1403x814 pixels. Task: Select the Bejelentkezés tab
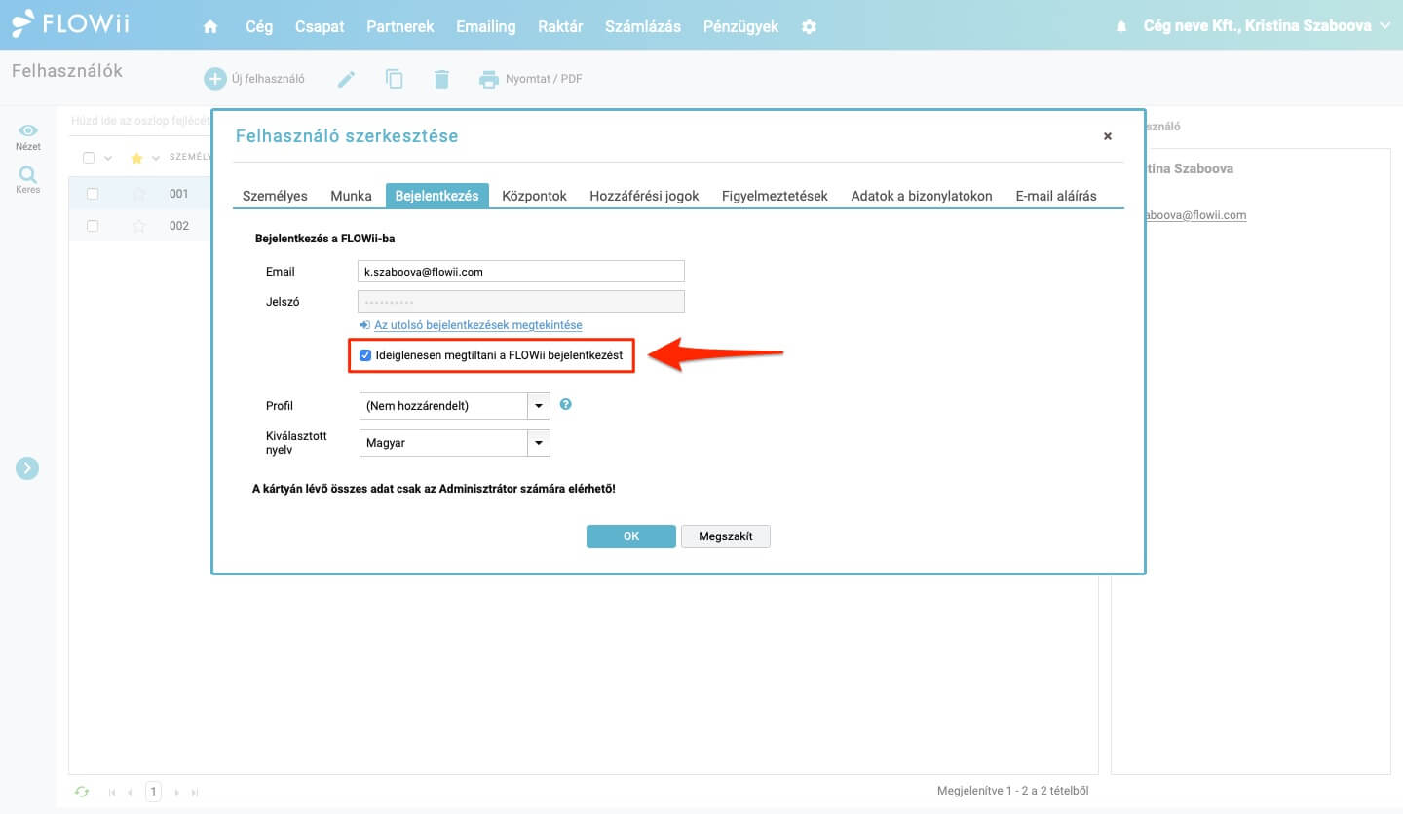436,196
